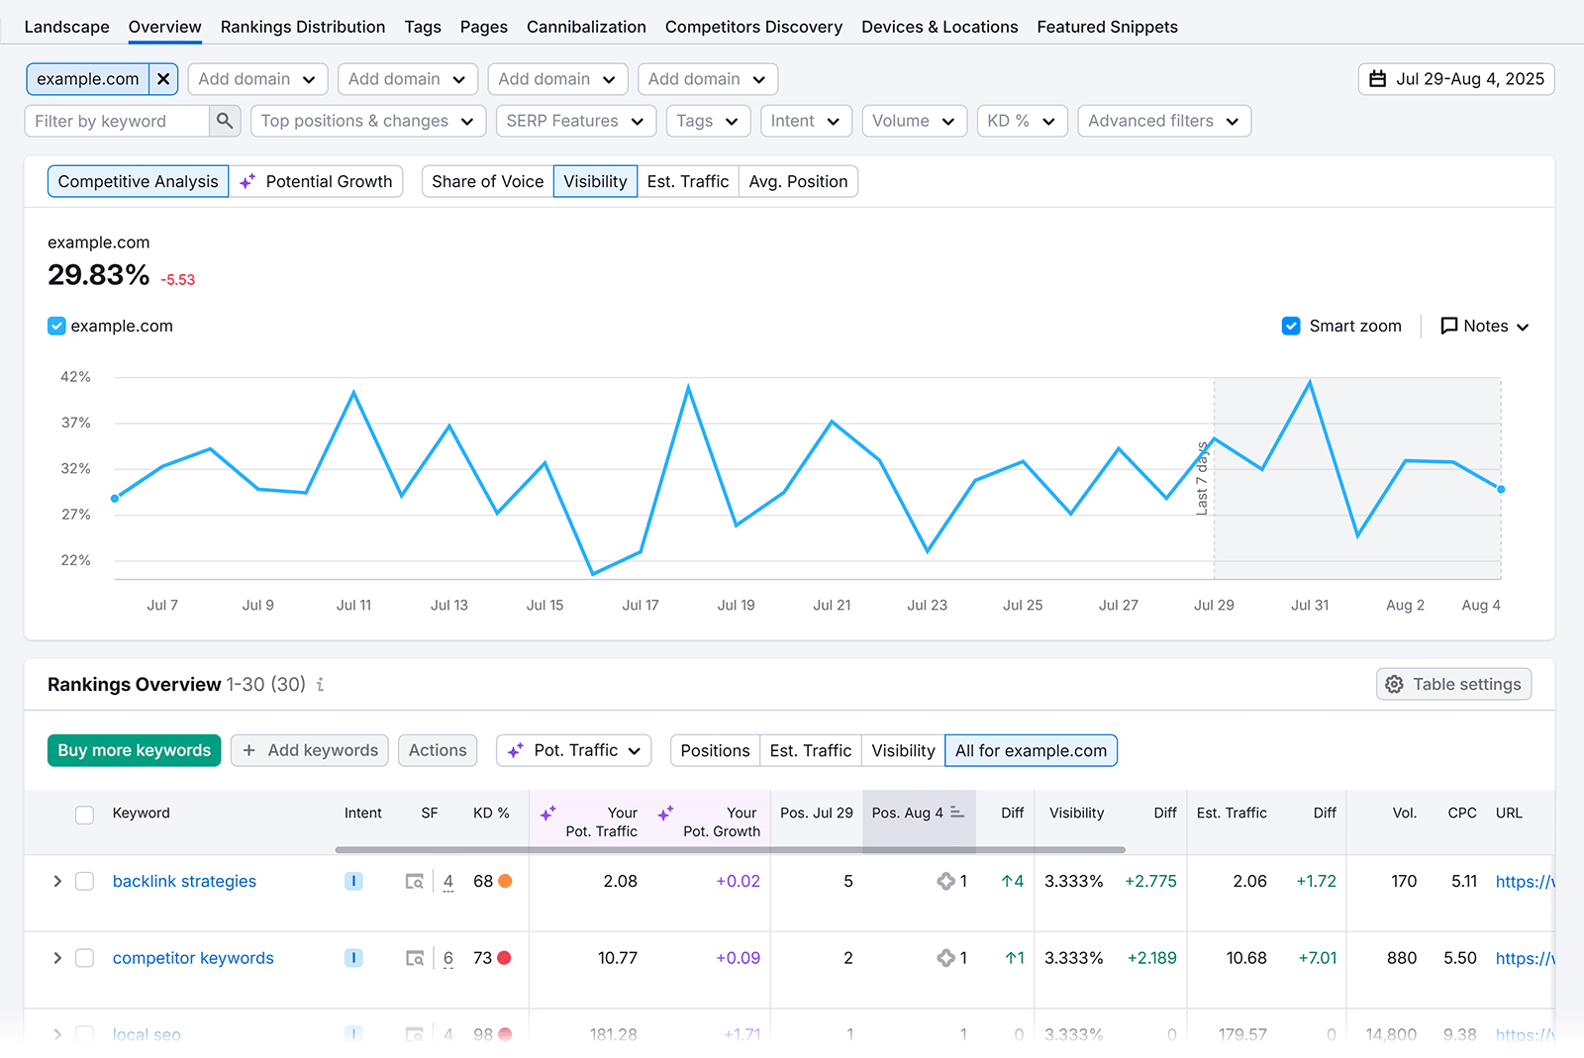Toggle the Smart zoom checkbox

(x=1291, y=326)
